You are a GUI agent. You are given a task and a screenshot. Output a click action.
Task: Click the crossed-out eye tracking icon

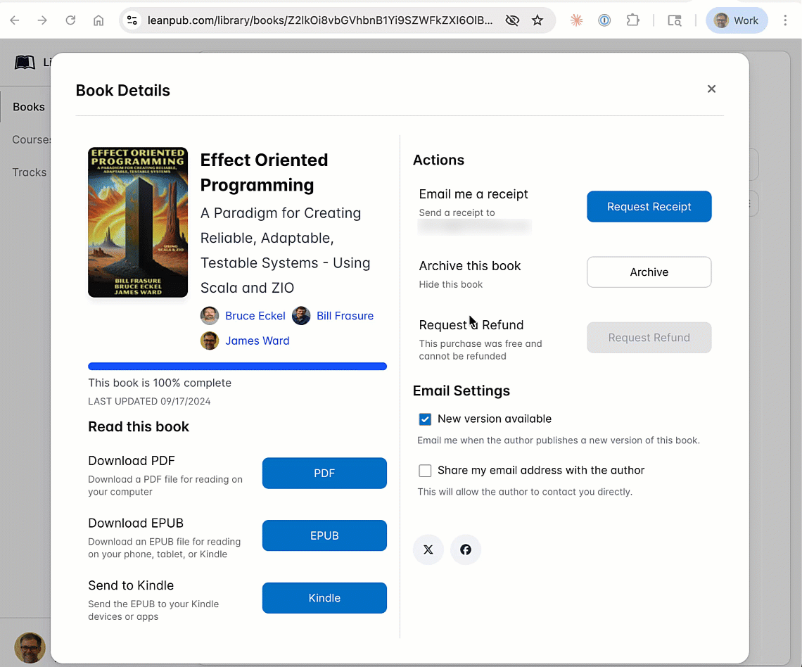tap(512, 20)
